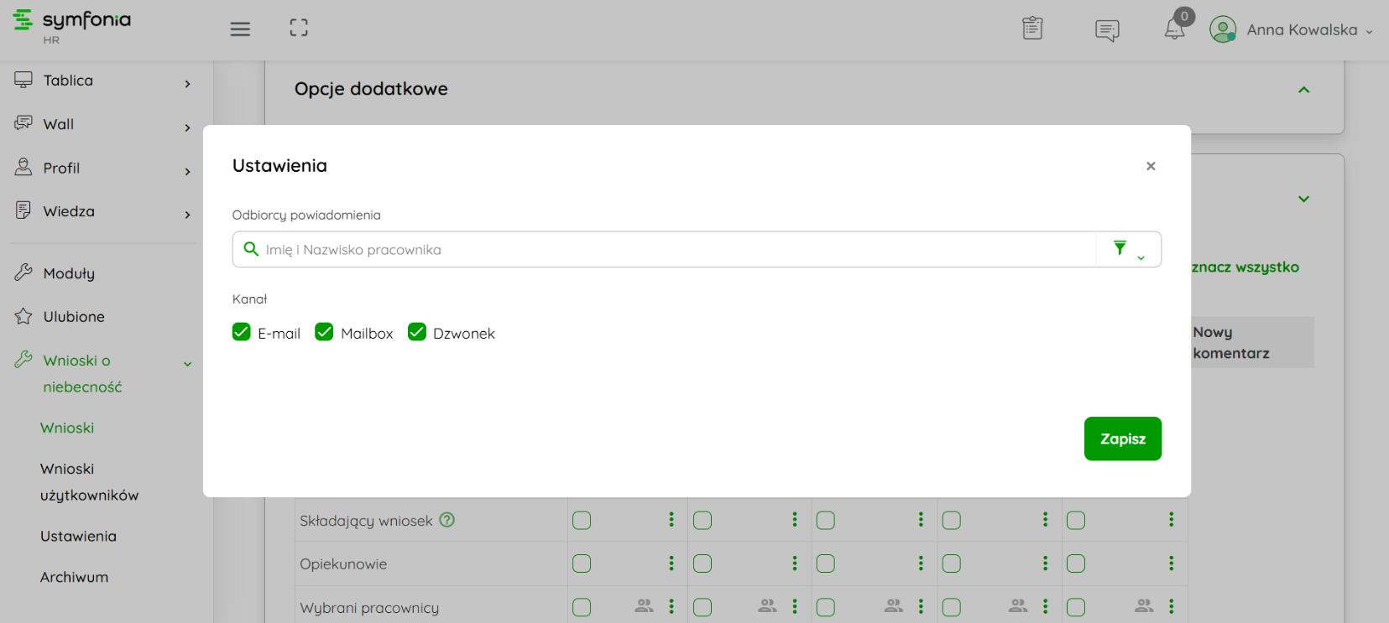Image resolution: width=1389 pixels, height=623 pixels.
Task: Click the green filter funnel icon
Action: click(1120, 248)
